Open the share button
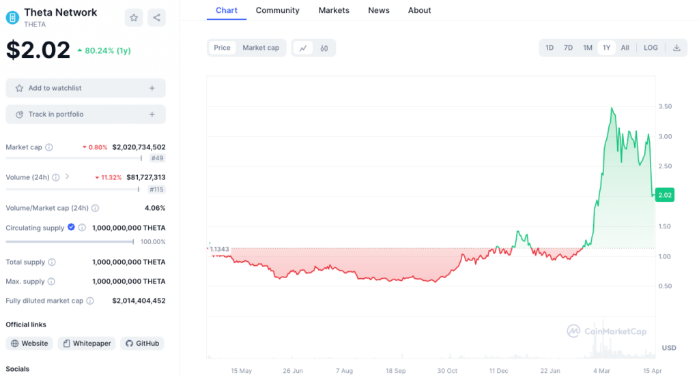Image resolution: width=699 pixels, height=377 pixels. 156,18
